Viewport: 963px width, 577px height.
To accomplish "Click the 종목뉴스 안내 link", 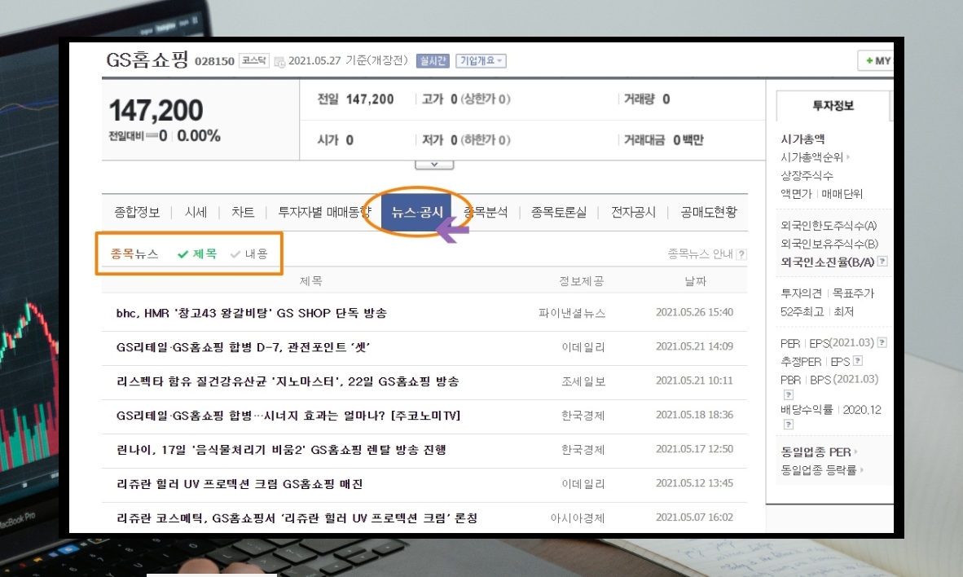I will click(701, 253).
